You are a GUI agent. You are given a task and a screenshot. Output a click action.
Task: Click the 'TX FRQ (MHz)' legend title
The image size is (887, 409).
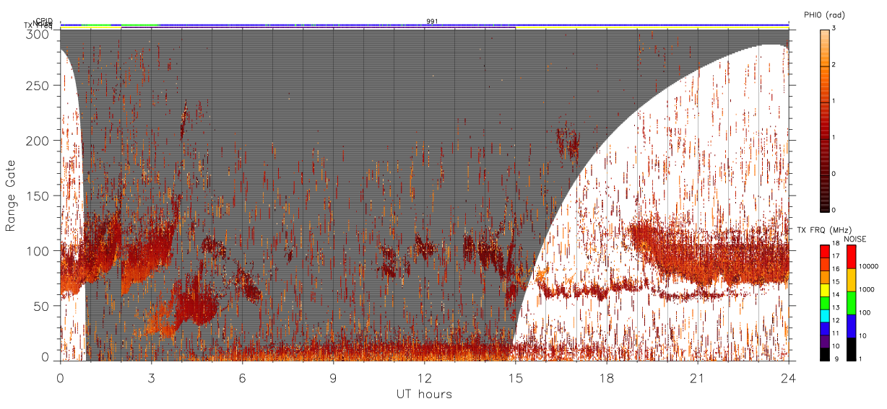[x=824, y=230]
